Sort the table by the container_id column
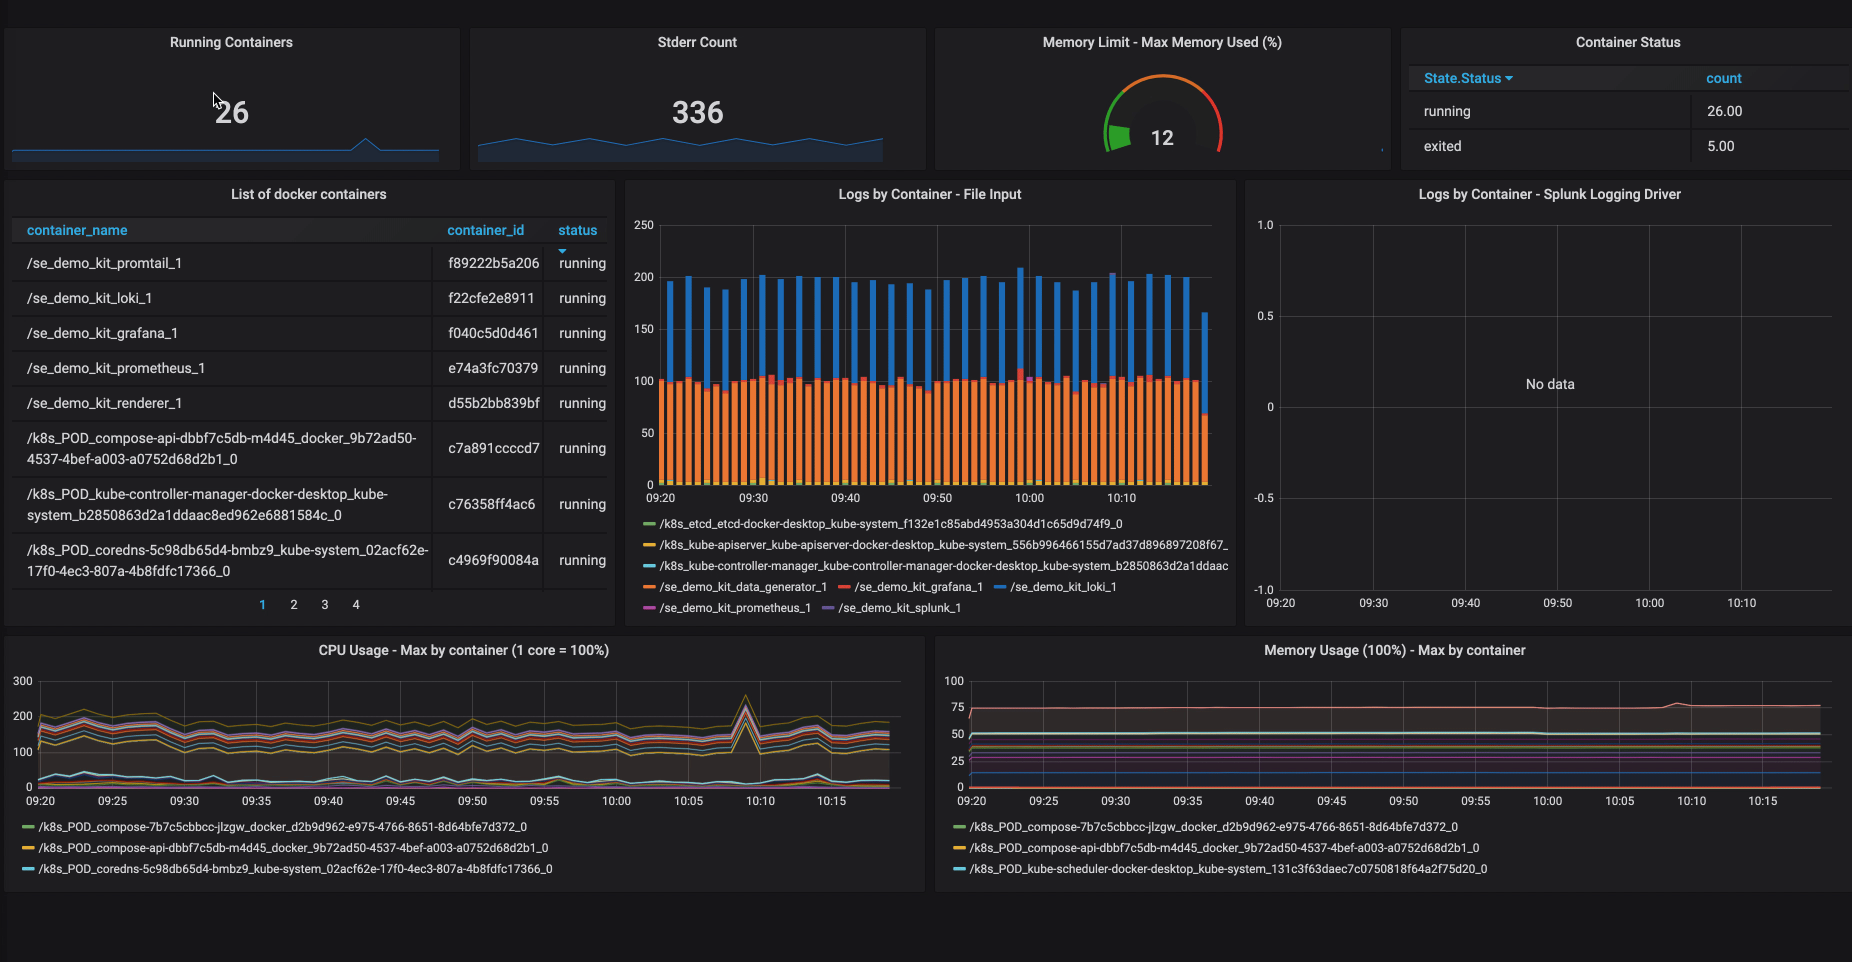1852x962 pixels. click(485, 230)
